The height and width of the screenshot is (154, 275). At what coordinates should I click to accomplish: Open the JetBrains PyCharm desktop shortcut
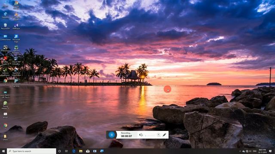pyautogui.click(x=16, y=50)
